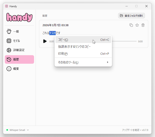155x137 pixels.
Task: Click the green model status dot
Action: (7, 130)
